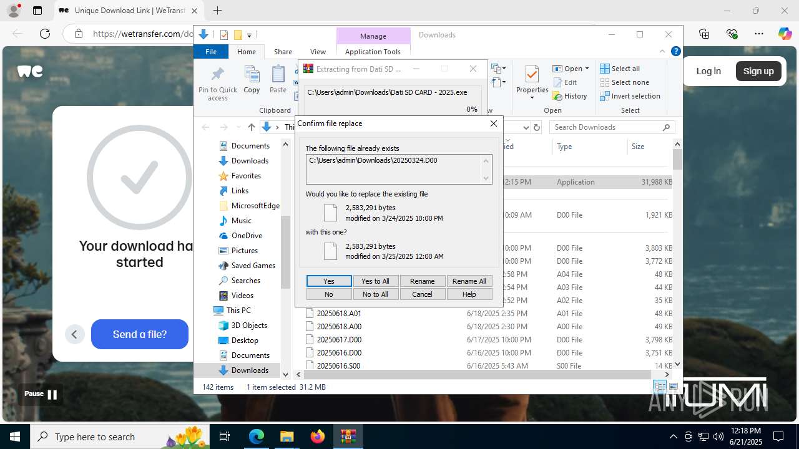This screenshot has height=449, width=799.
Task: Click Select none in ribbon
Action: click(x=624, y=82)
